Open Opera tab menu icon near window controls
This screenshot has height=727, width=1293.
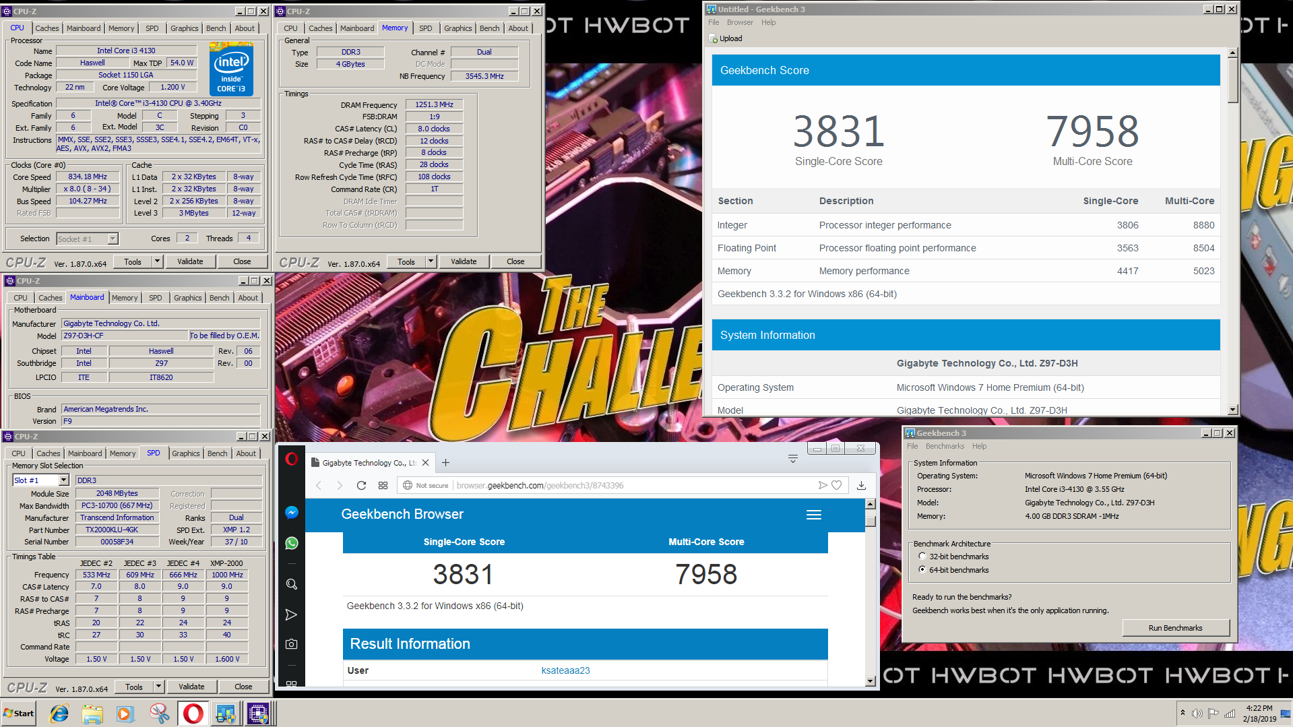pos(793,459)
